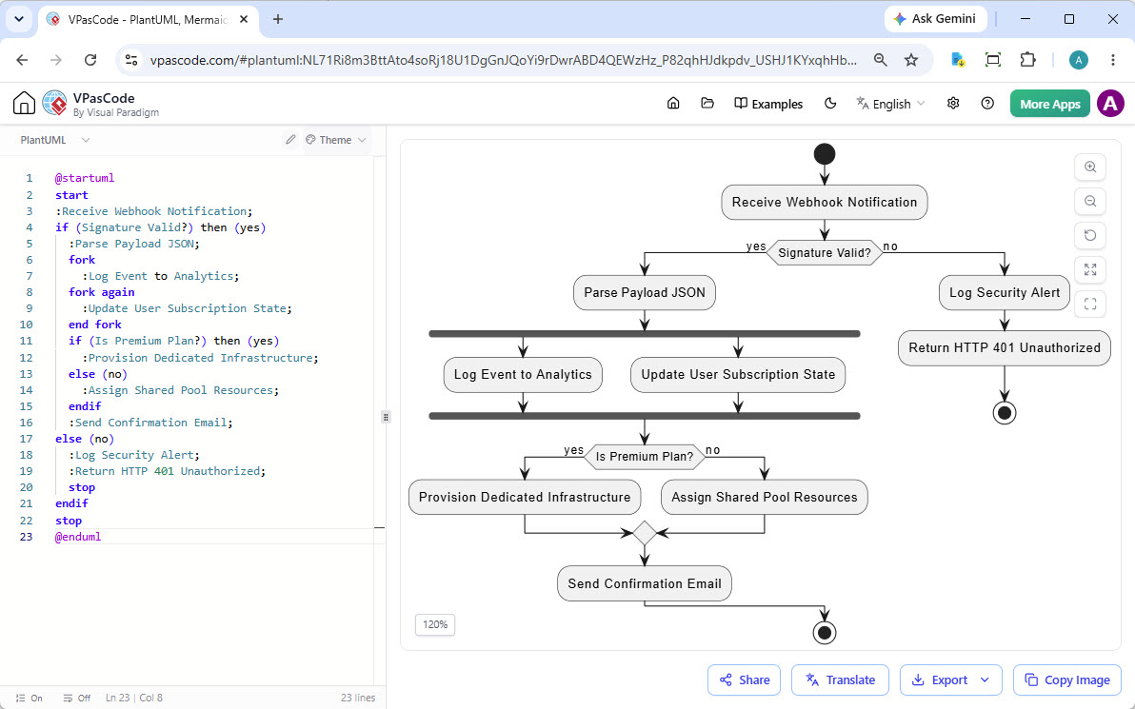The height and width of the screenshot is (709, 1135).
Task: Click the 23 lines status text
Action: click(358, 699)
